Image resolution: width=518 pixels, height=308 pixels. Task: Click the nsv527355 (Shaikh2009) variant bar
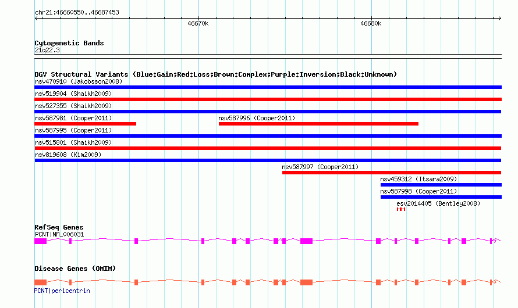[x=268, y=112]
